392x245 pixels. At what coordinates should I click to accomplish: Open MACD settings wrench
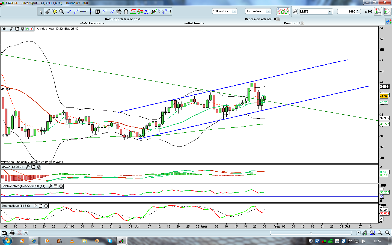(28, 167)
